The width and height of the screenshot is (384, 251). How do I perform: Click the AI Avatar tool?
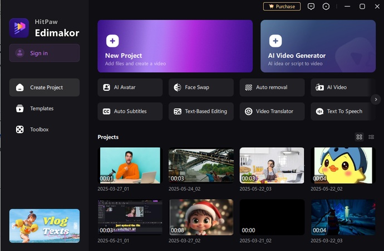pos(130,88)
